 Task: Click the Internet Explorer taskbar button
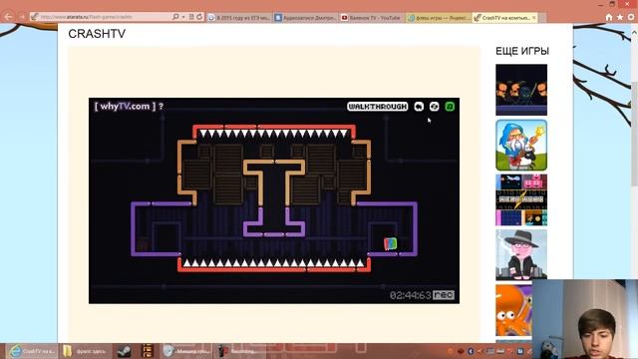[x=31, y=351]
